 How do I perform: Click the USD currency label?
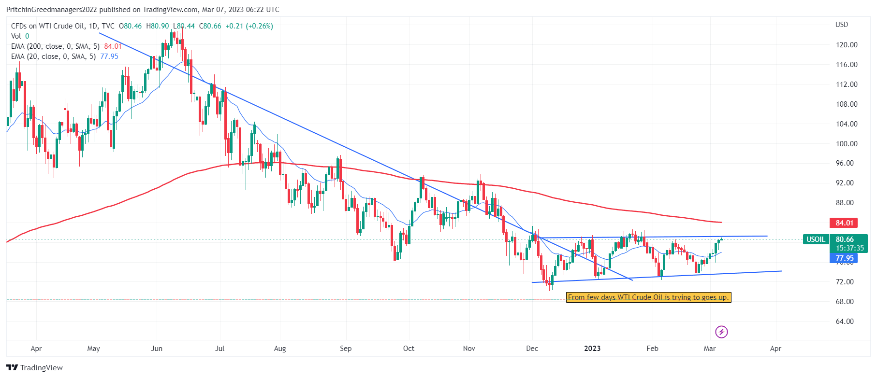click(842, 25)
